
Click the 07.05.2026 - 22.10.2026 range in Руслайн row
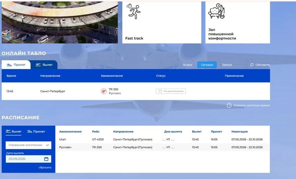(x=247, y=148)
